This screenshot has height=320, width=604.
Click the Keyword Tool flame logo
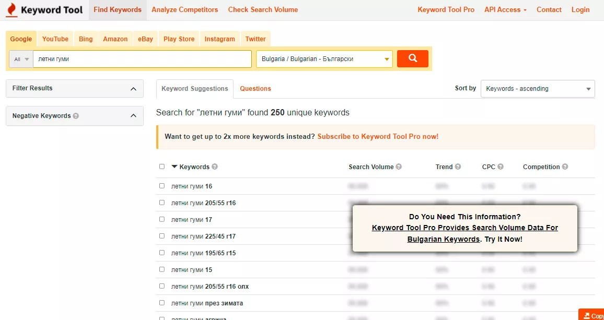(11, 10)
